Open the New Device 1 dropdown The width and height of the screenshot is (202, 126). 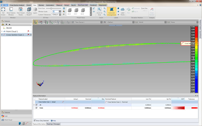[x=88, y=22]
